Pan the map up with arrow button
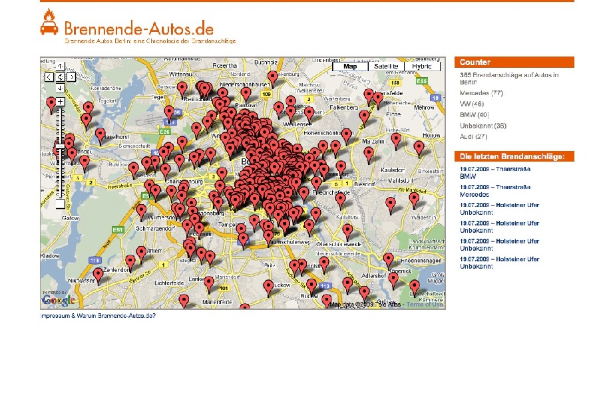 pos(61,66)
